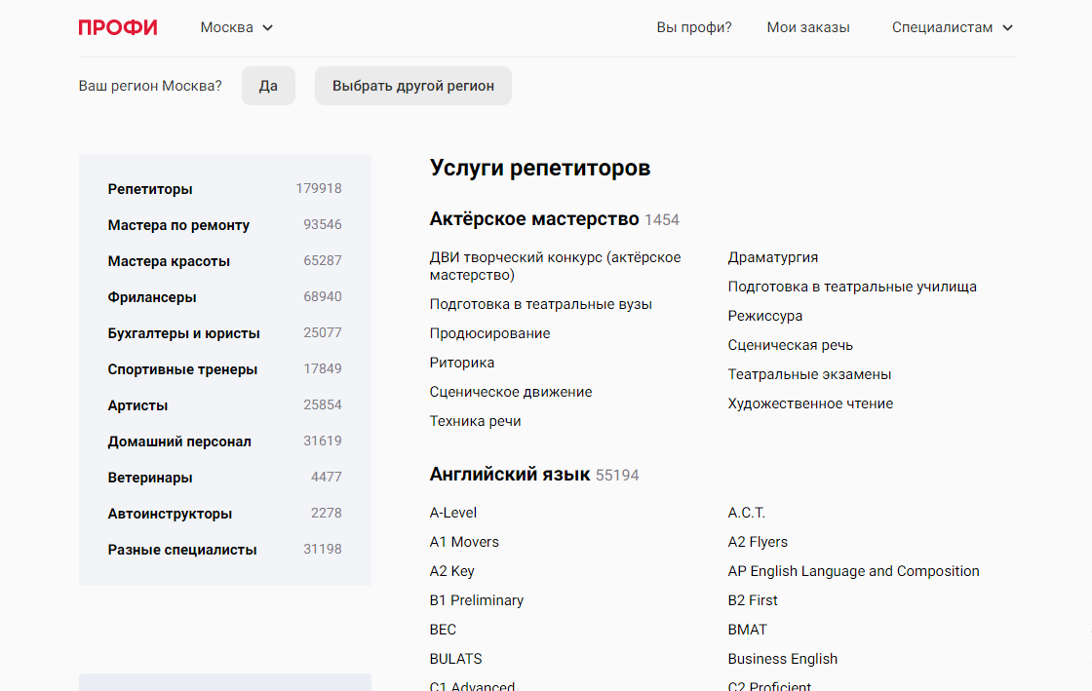Click ДВИ творческий конкурс link
The height and width of the screenshot is (691, 1092).
(x=555, y=266)
